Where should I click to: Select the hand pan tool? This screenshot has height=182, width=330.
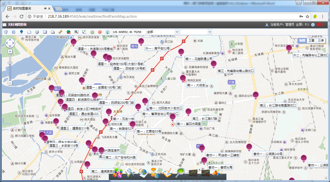point(6,32)
